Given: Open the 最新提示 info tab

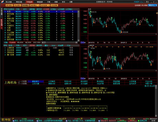Looking at the screenshot, I should 36,81.
